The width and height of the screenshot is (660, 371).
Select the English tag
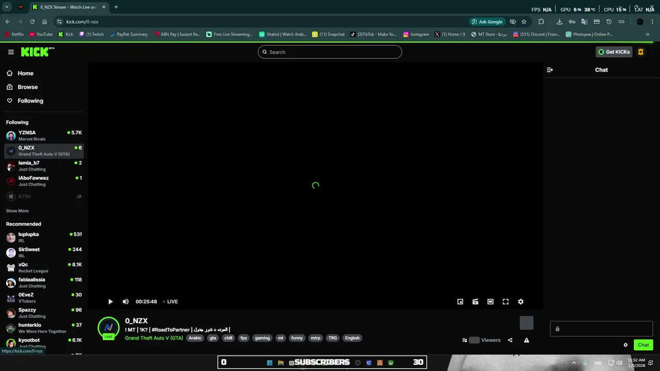coord(352,338)
